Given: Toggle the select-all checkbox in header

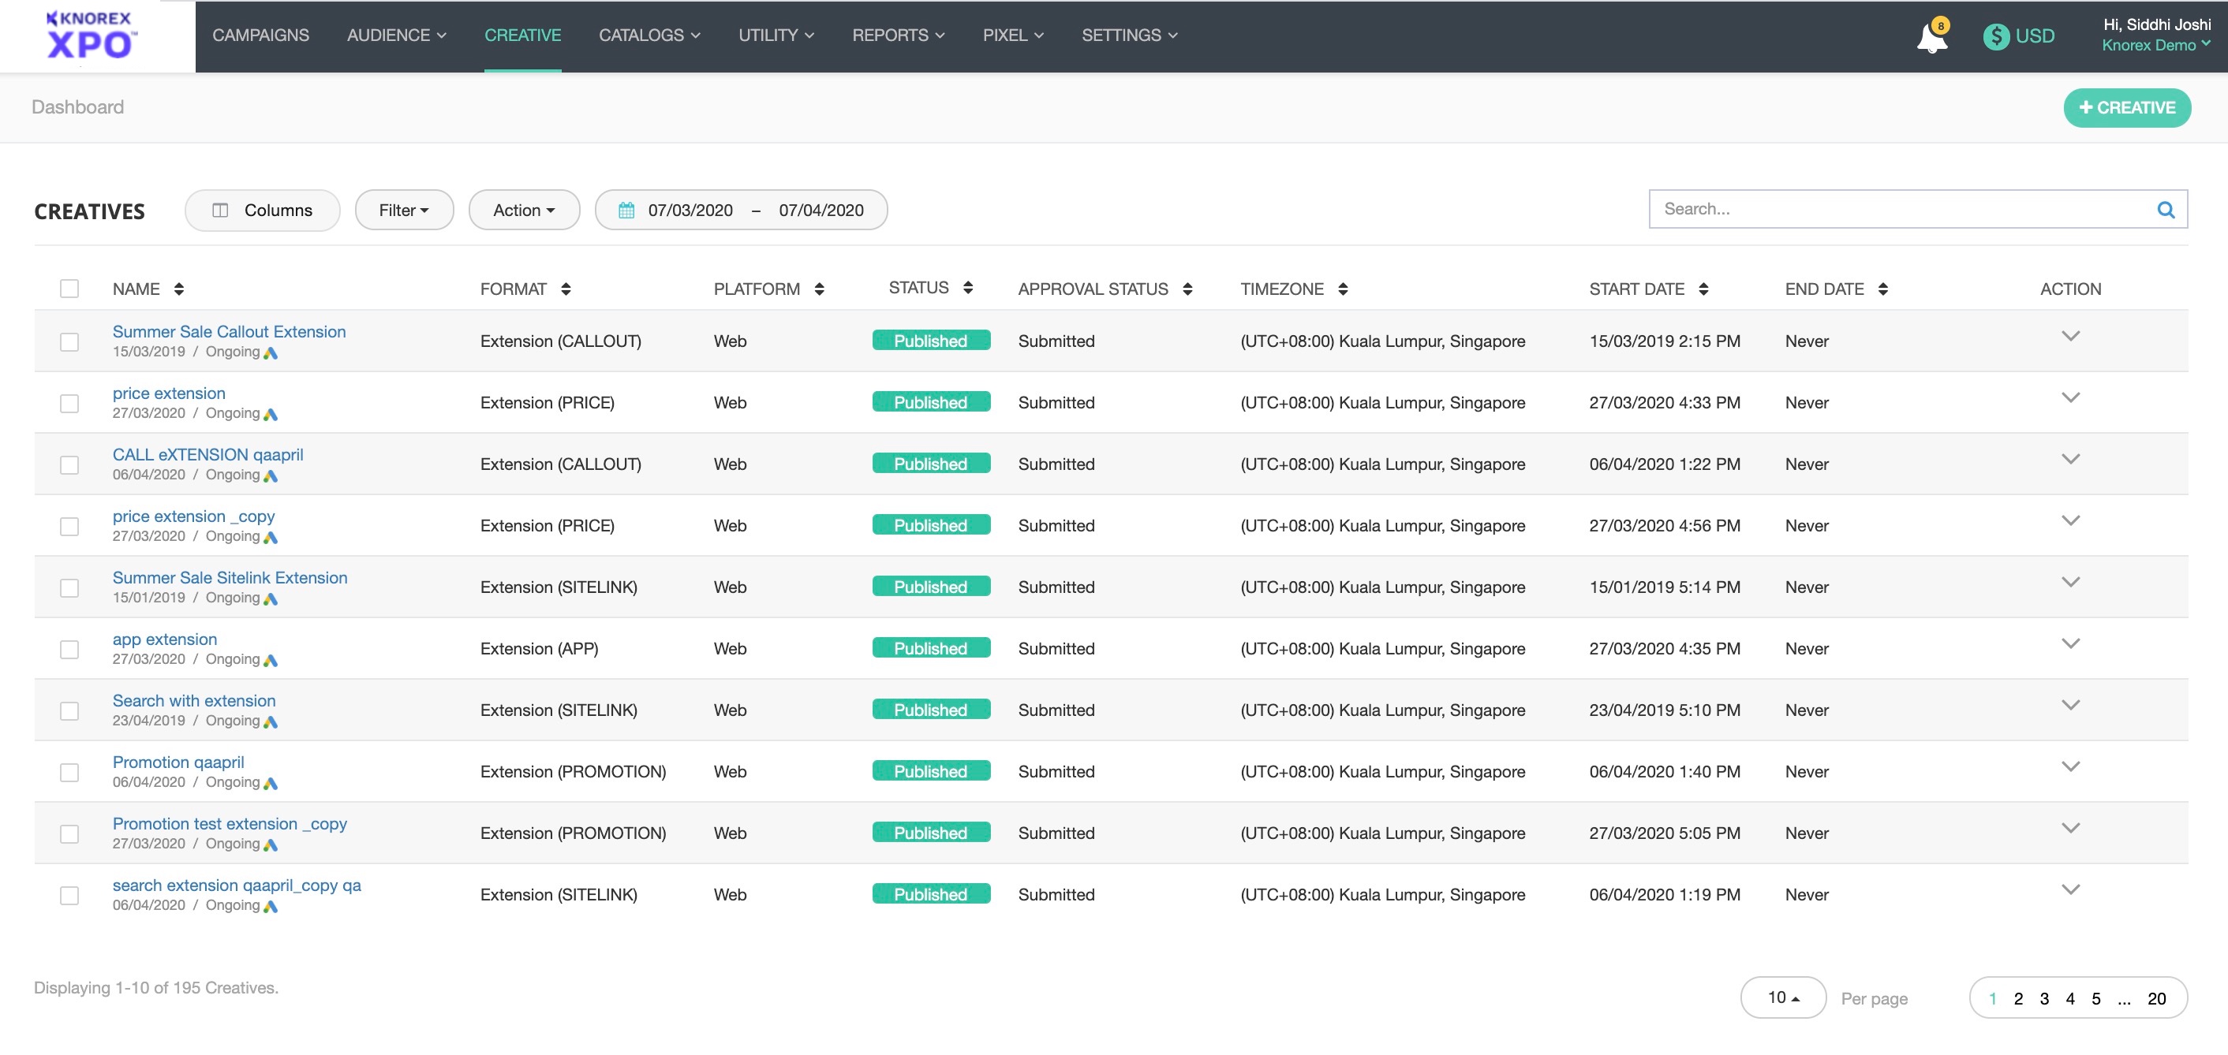Looking at the screenshot, I should [x=69, y=289].
